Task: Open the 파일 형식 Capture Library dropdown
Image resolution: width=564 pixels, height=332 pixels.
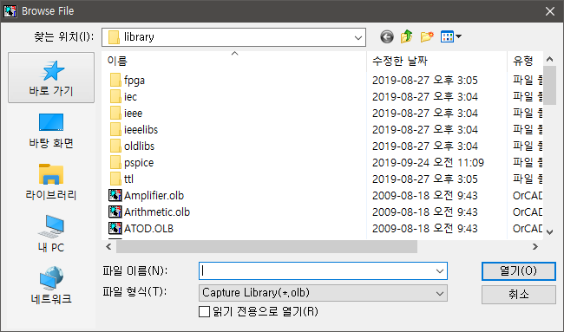Action: click(323, 293)
